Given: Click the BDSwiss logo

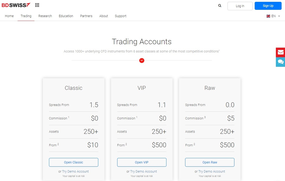Looking at the screenshot, I should 16,5.
